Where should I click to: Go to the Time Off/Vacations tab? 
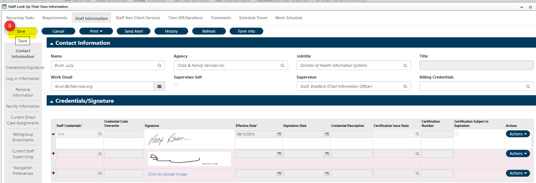click(x=186, y=18)
